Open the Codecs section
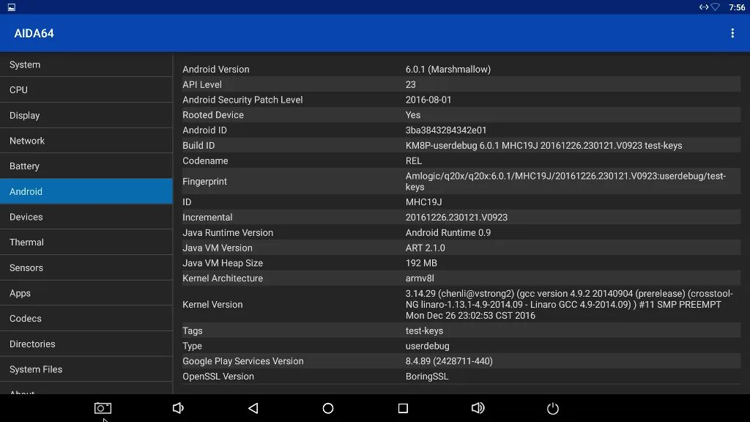750x422 pixels. 86,318
